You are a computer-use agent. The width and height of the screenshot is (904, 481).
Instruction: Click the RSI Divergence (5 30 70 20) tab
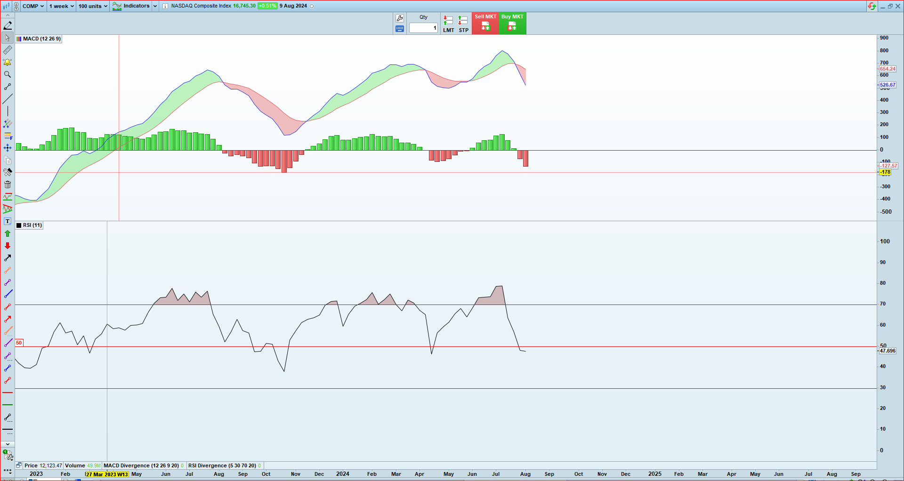(x=225, y=465)
